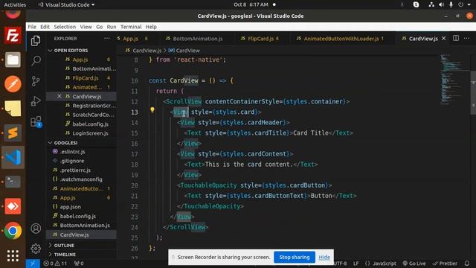Image resolution: width=476 pixels, height=268 pixels.
Task: Switch to AnimatedButtonWithLoader.js tab
Action: coord(341,39)
